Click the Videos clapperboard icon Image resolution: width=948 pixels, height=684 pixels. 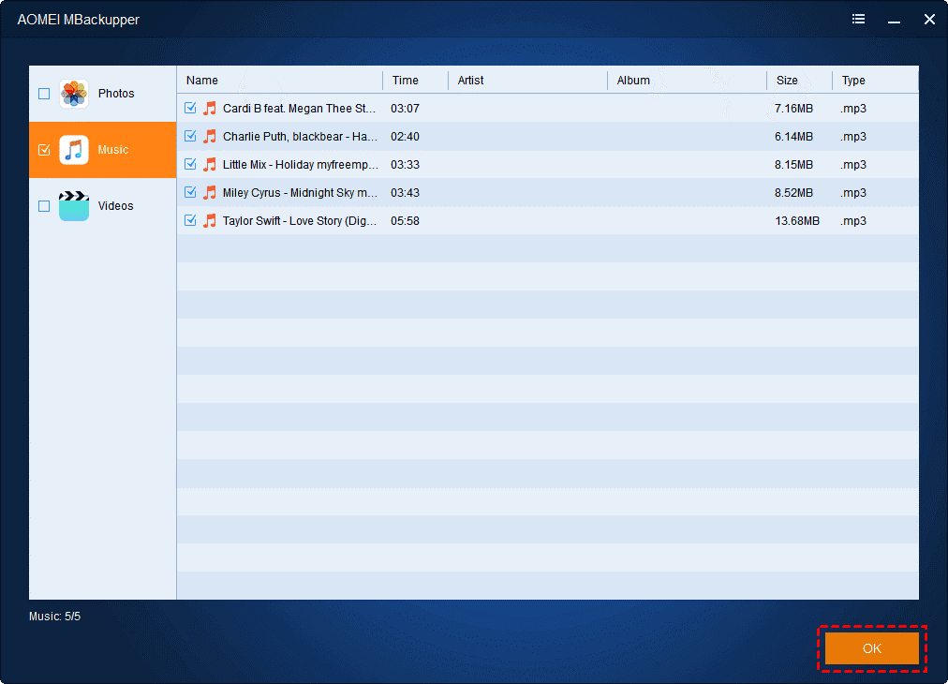74,206
